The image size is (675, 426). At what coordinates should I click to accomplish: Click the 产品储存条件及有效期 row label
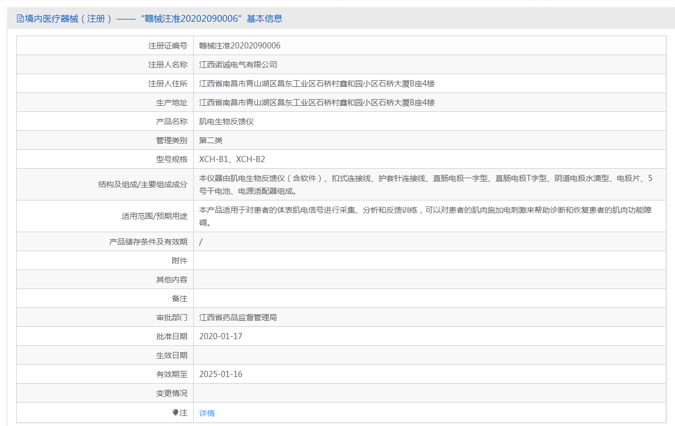pos(148,242)
